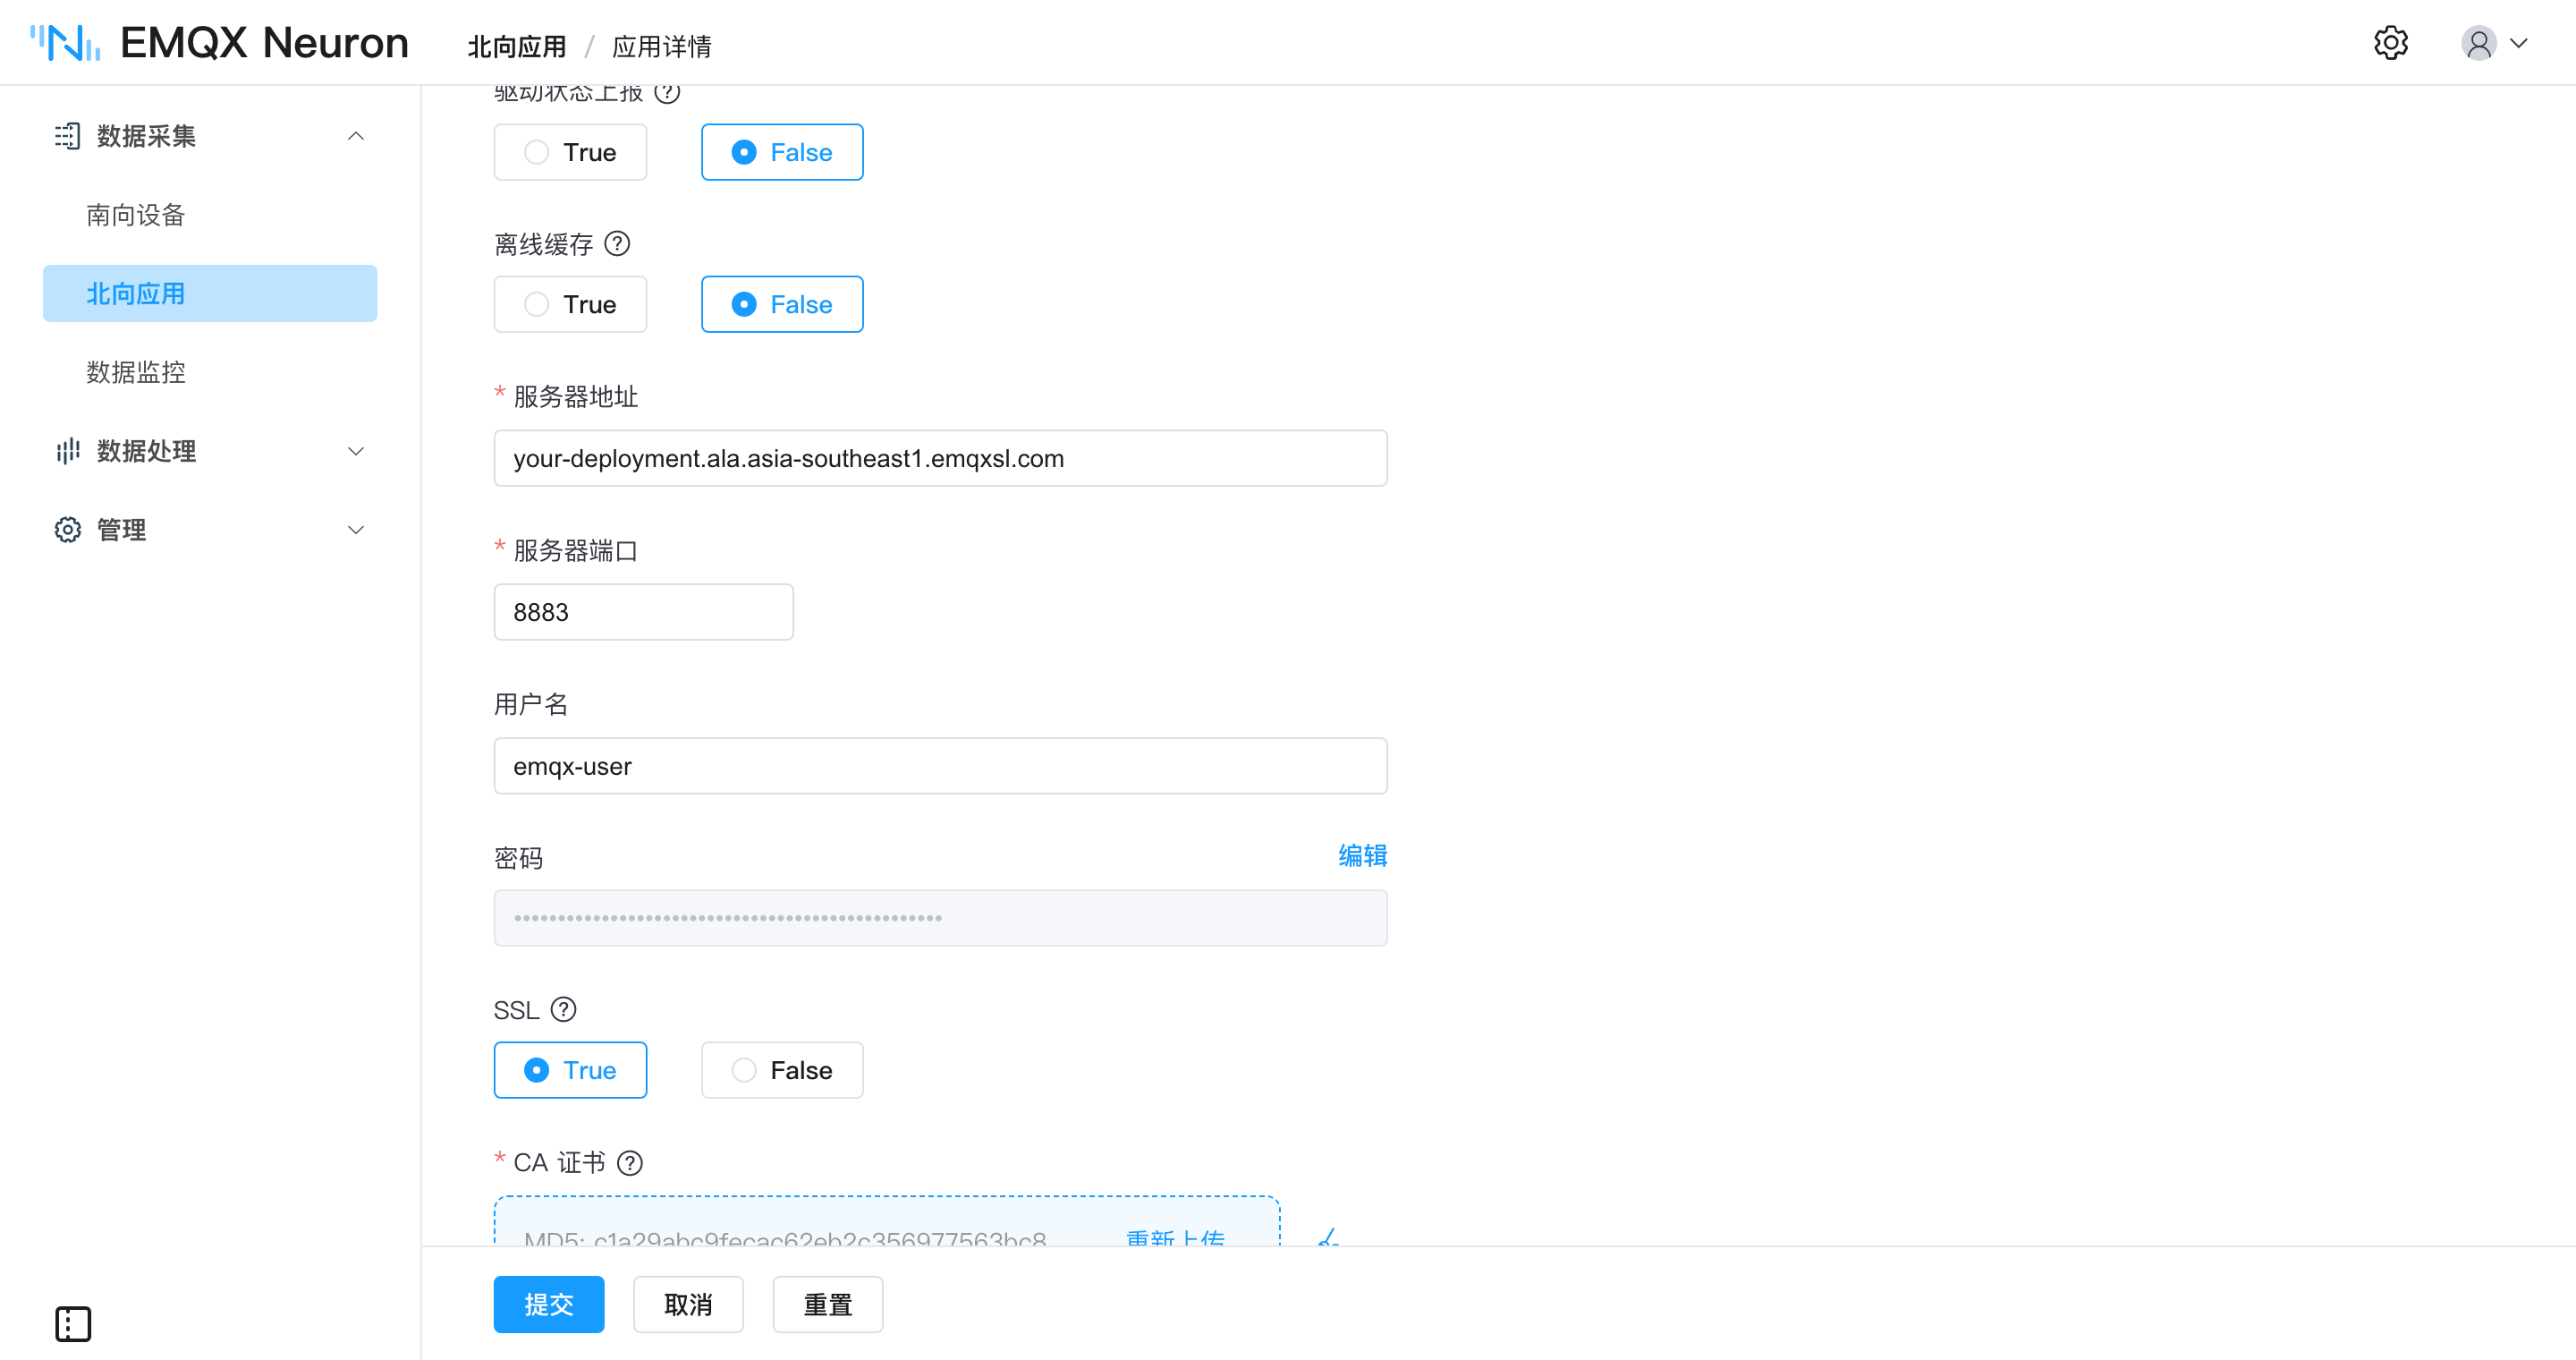2576x1360 pixels.
Task: Click the 编辑 link for the password
Action: 1363,856
